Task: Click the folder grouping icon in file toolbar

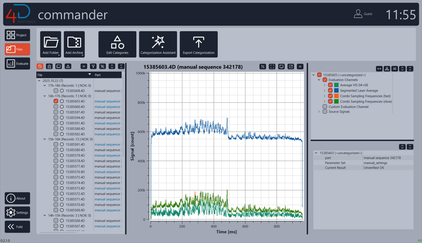Action: pyautogui.click(x=59, y=66)
